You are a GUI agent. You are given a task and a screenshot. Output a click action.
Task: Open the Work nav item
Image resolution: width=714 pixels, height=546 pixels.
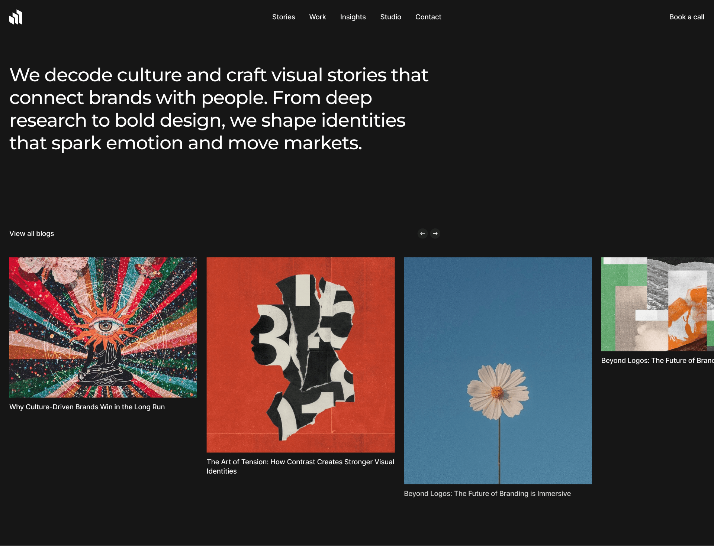[x=317, y=17]
